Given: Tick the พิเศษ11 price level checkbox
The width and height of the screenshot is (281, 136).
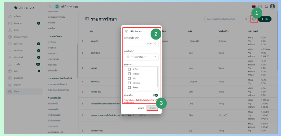Looking at the screenshot, I should pyautogui.click(x=130, y=87).
